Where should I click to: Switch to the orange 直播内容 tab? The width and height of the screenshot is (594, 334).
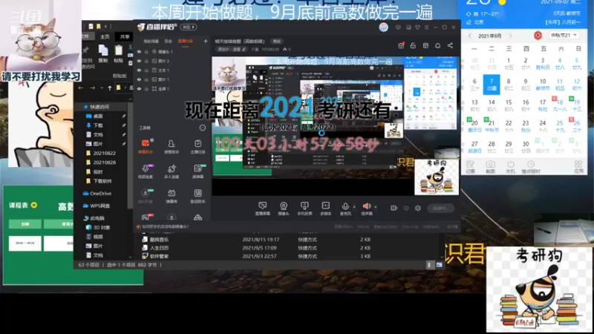[x=185, y=41]
